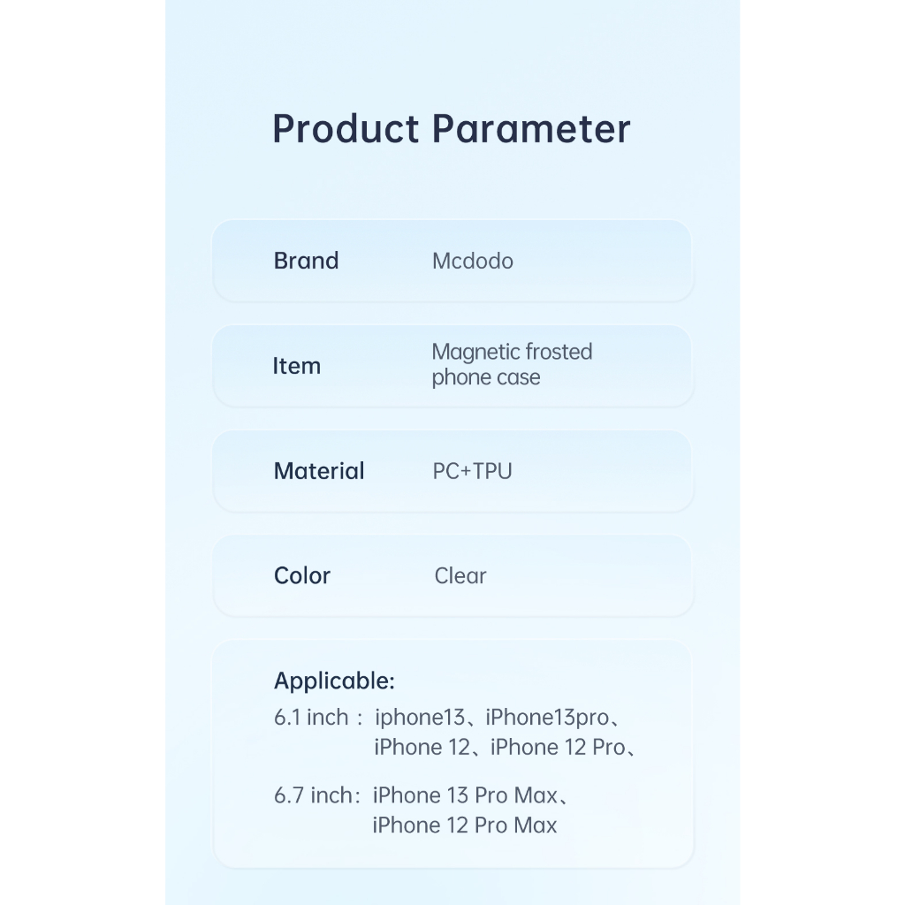This screenshot has width=905, height=905.
Task: Select the Brand label
Action: 306,261
